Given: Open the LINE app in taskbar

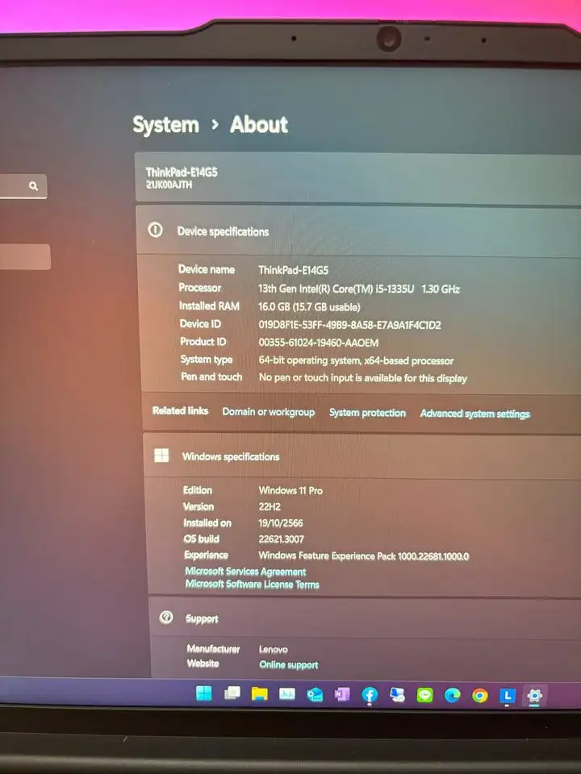Looking at the screenshot, I should (x=425, y=695).
